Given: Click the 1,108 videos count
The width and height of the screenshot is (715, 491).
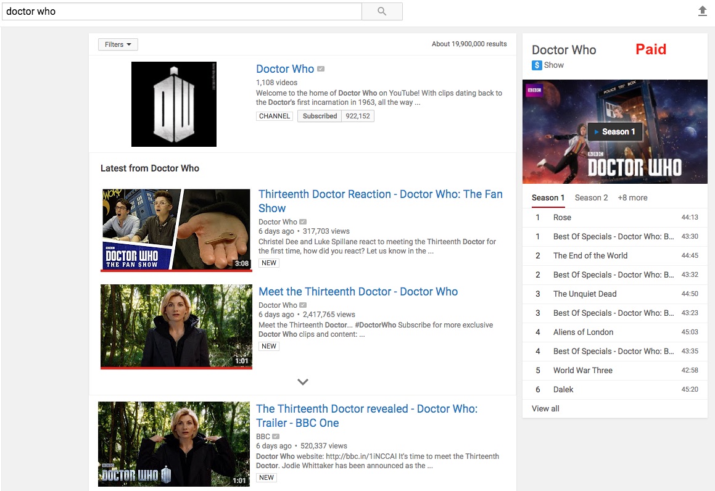Looking at the screenshot, I should click(276, 83).
